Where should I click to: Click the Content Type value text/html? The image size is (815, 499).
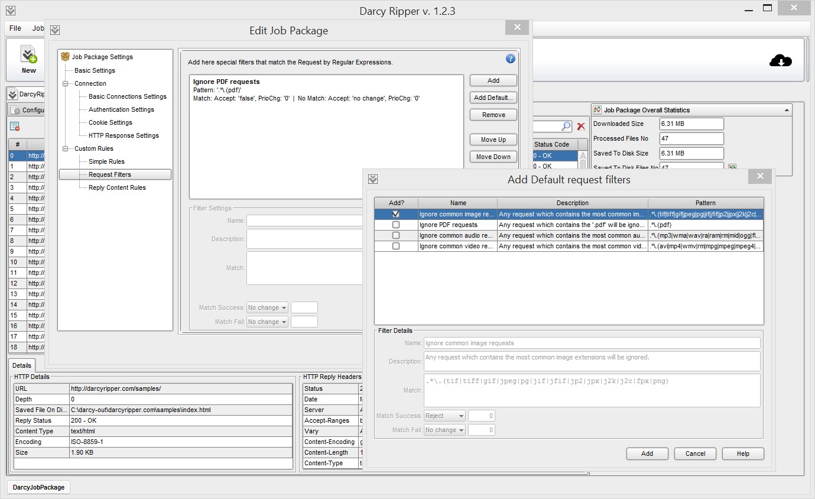click(x=181, y=431)
